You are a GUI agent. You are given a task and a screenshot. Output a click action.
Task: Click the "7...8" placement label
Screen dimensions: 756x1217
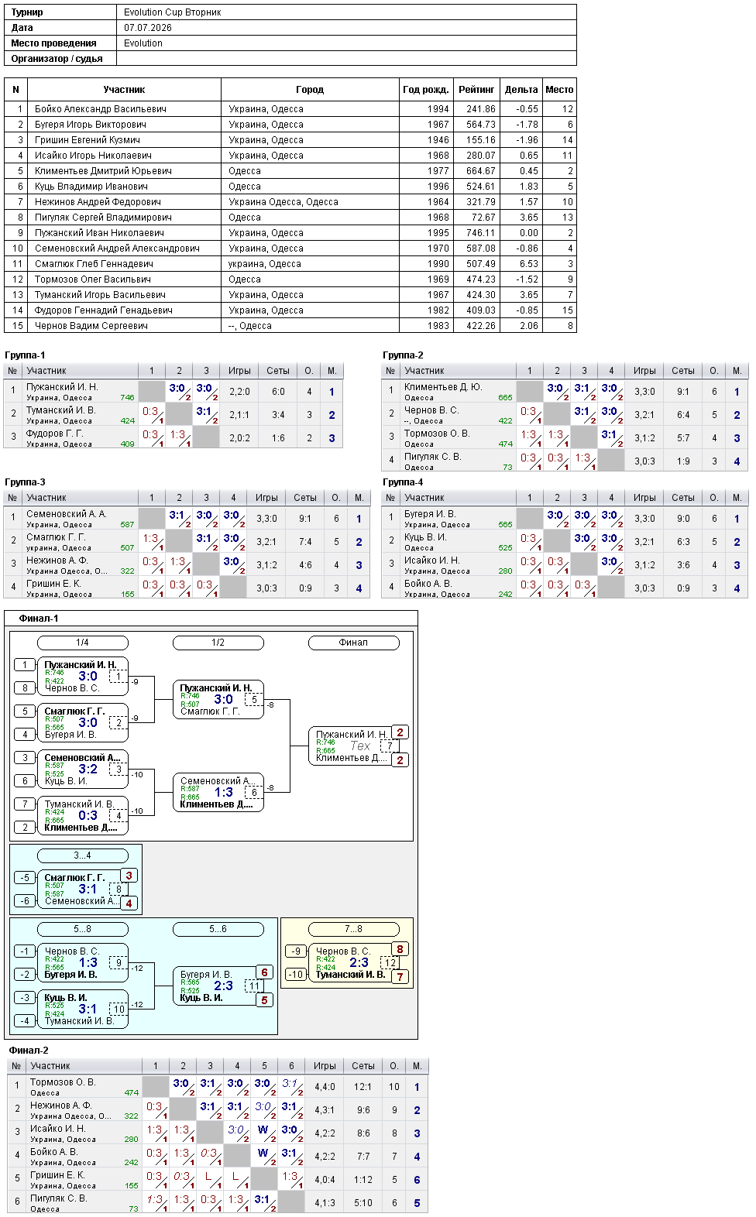(353, 929)
